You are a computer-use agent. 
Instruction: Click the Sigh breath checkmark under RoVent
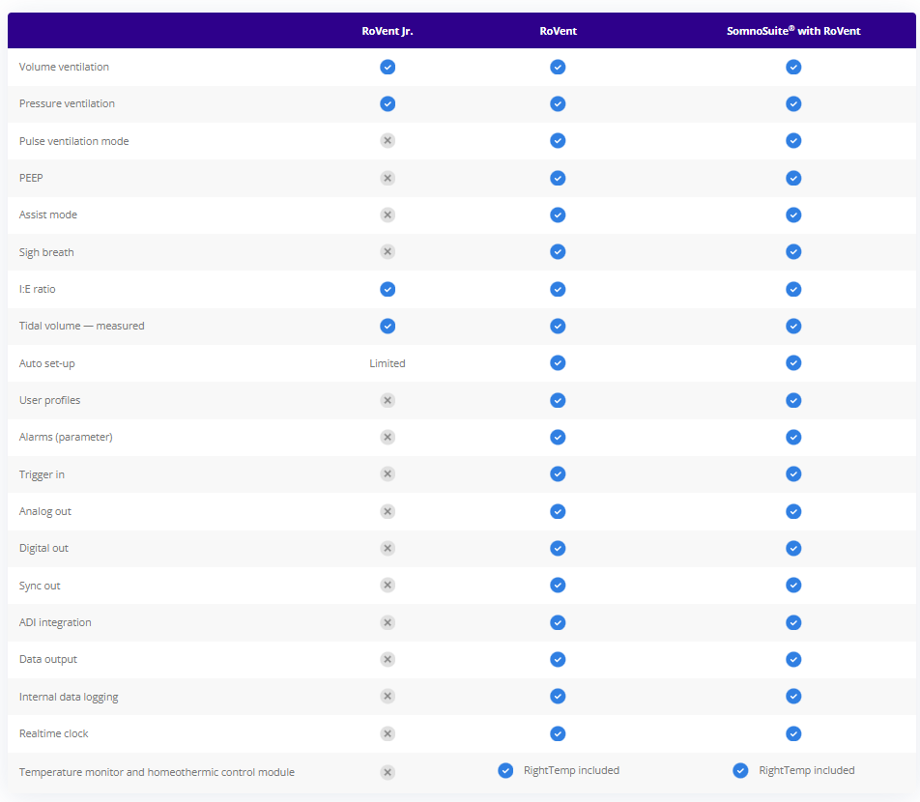(x=558, y=251)
